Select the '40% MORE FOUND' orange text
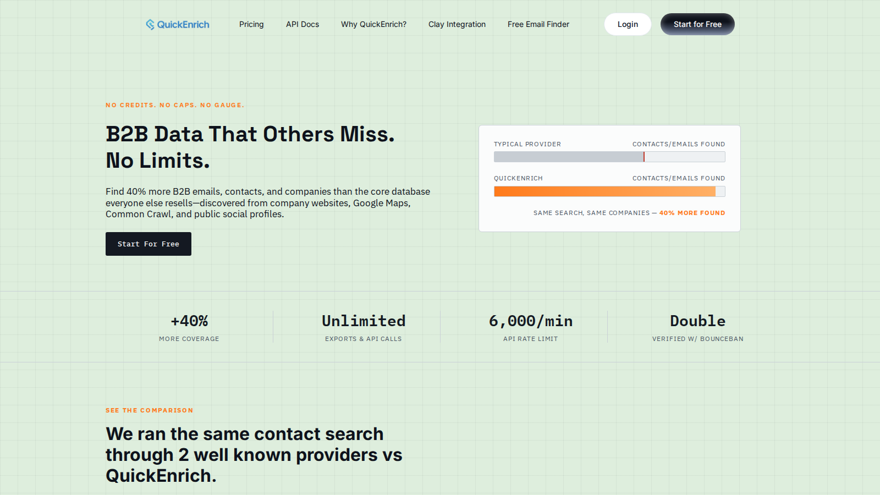This screenshot has width=880, height=495. (692, 213)
